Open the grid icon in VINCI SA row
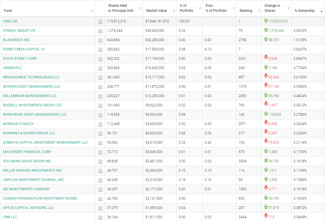The image size is (325, 221). click(x=100, y=22)
